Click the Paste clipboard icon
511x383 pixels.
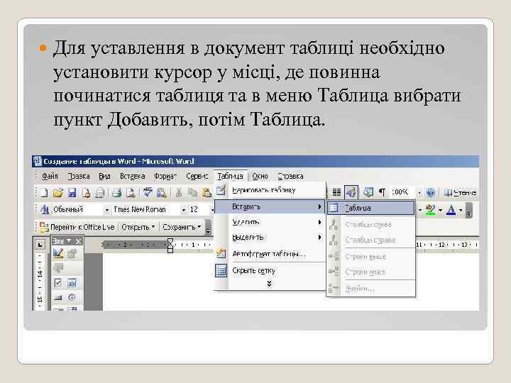[207, 193]
